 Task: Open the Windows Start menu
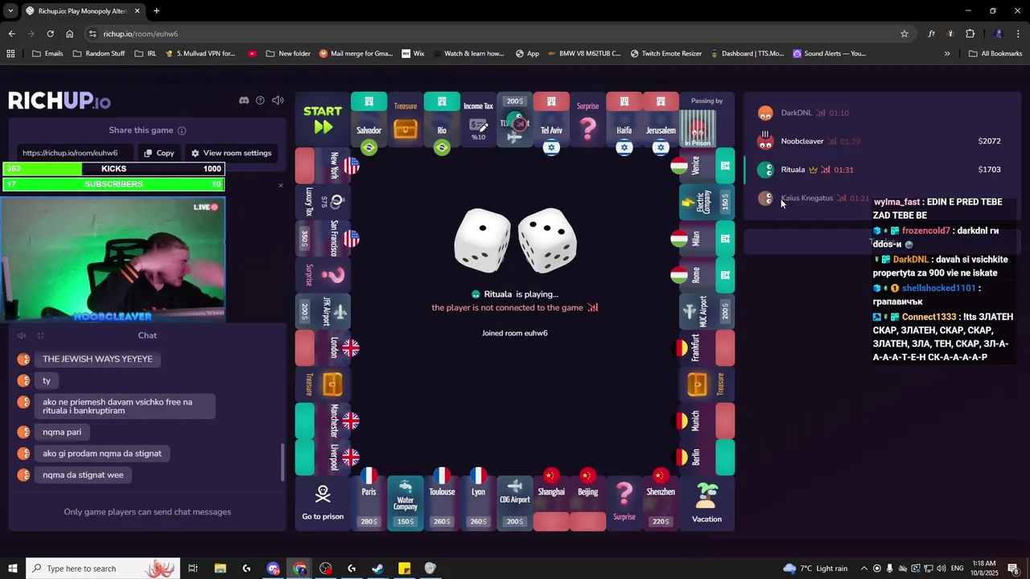point(12,569)
